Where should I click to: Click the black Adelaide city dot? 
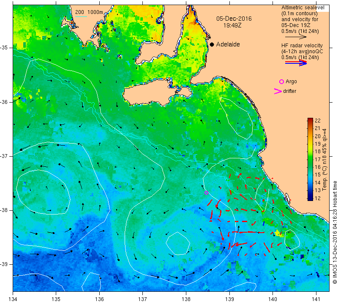212,44
